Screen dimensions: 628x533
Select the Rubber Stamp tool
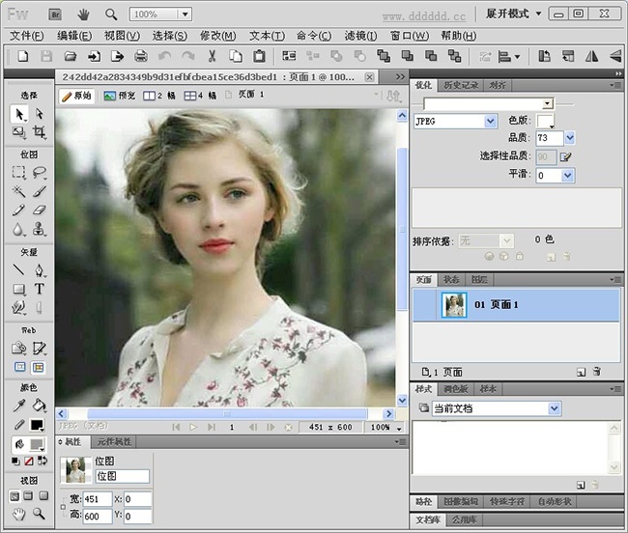[x=40, y=229]
